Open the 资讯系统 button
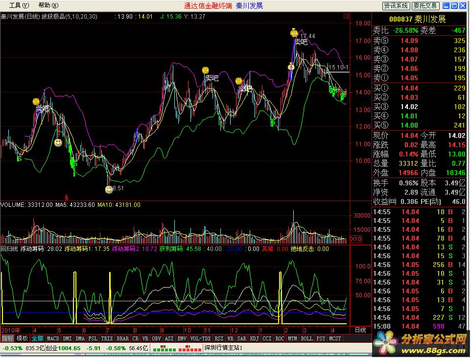The width and height of the screenshot is (471, 358). 396,6
